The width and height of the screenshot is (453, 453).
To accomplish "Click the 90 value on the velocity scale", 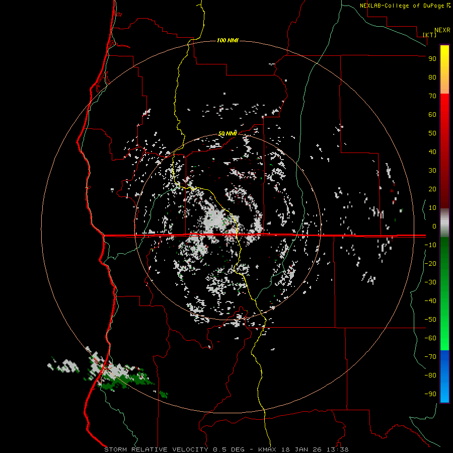I will click(432, 59).
